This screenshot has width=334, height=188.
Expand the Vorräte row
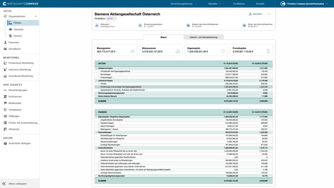tap(99, 84)
